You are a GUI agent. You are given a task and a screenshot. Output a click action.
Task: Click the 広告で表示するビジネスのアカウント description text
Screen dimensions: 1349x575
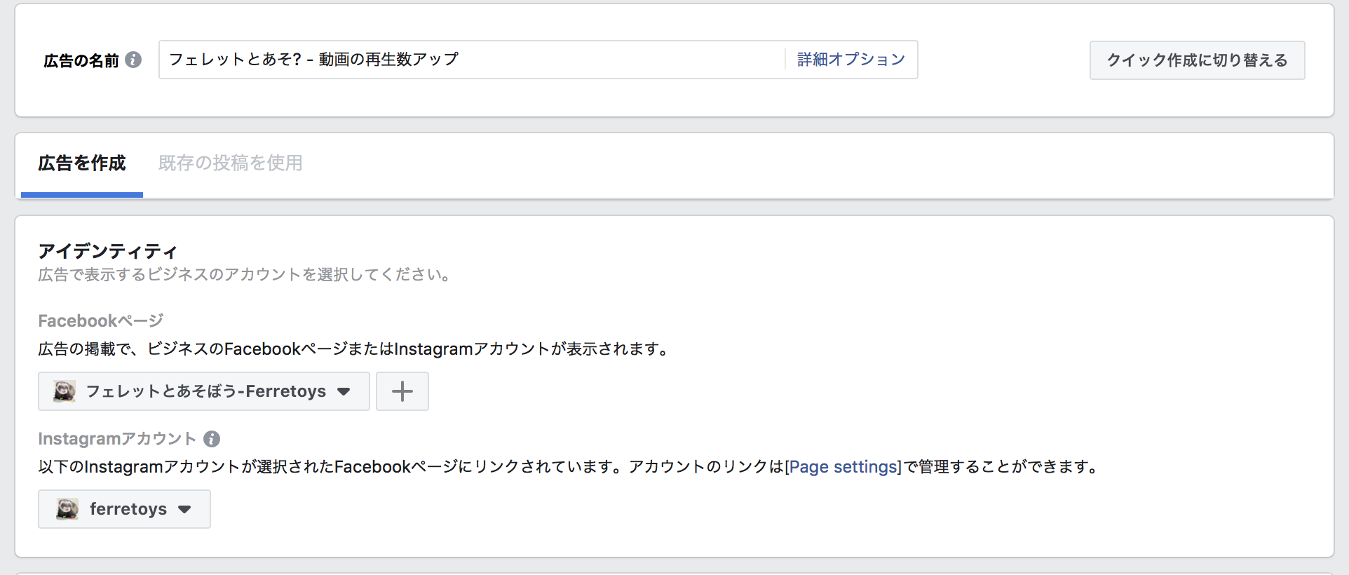245,274
